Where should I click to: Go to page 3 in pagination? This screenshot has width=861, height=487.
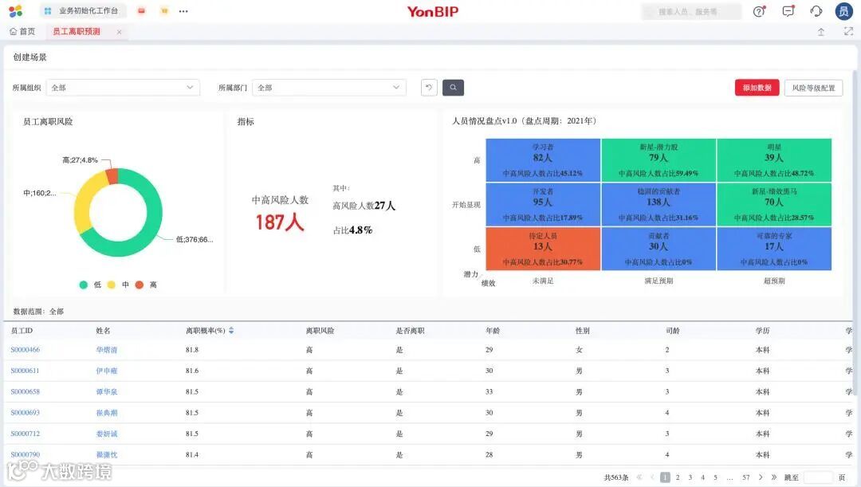pos(690,477)
